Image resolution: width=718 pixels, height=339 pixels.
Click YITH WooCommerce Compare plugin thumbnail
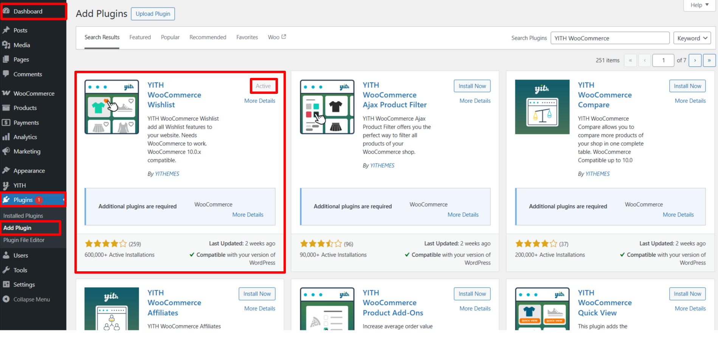542,107
